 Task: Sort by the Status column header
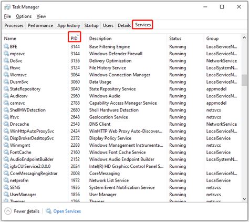[x=175, y=38]
